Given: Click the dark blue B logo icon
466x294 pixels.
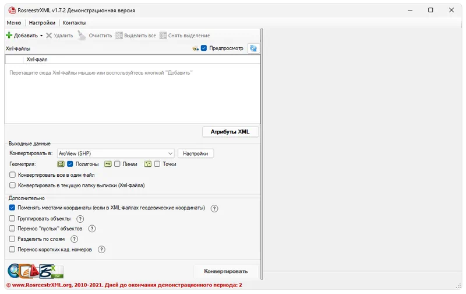Looking at the screenshot, I should click(x=46, y=271).
